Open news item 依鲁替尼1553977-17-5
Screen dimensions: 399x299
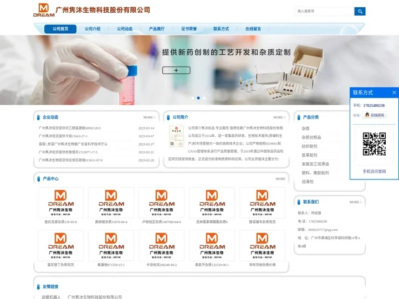point(68,152)
